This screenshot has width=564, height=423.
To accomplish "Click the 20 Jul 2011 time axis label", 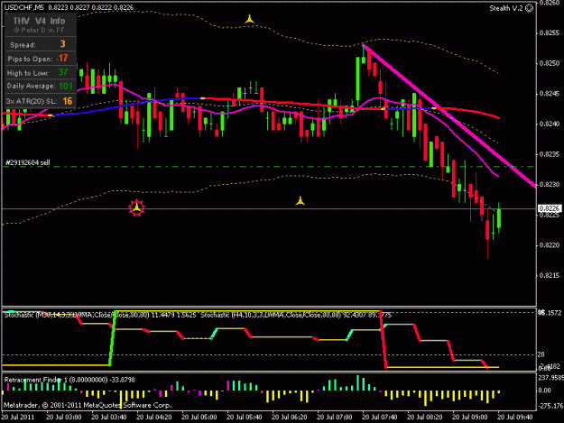I will point(18,418).
